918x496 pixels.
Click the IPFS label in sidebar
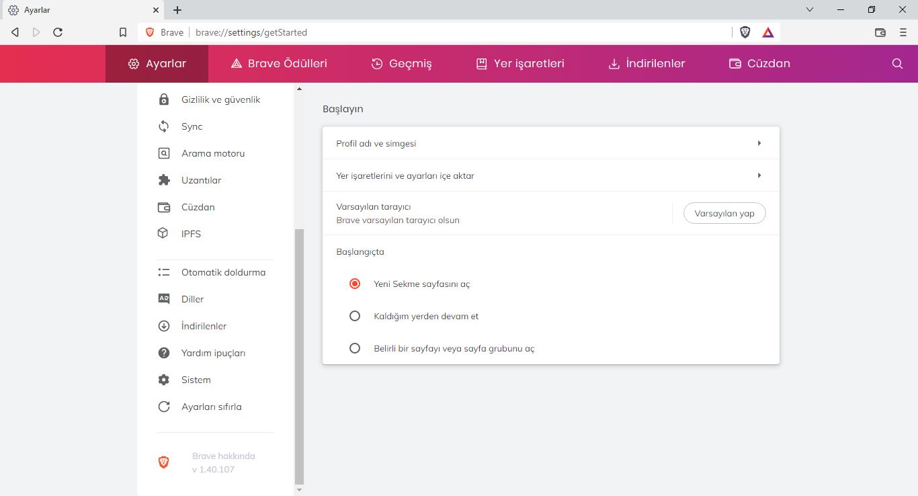(191, 234)
